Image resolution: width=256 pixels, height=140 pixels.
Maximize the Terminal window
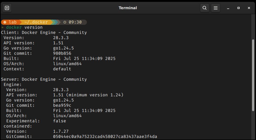(x=238, y=8)
